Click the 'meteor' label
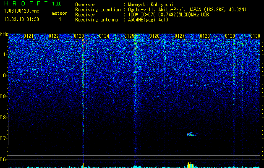This screenshot has height=168, width=264. tap(60, 13)
